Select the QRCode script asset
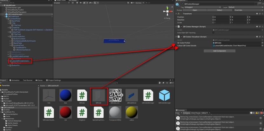The image size is (264, 131). tap(82, 97)
